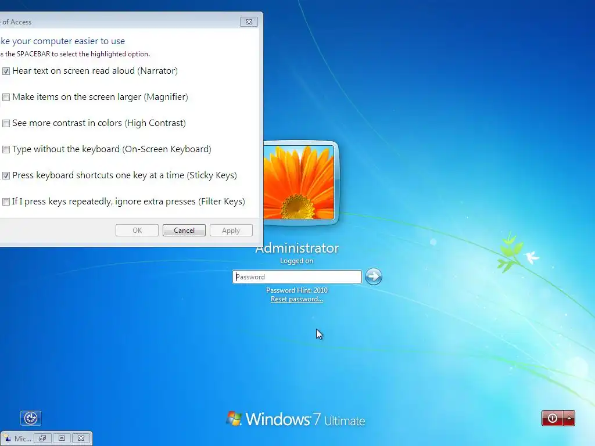Click the Administrator account name

tap(297, 248)
